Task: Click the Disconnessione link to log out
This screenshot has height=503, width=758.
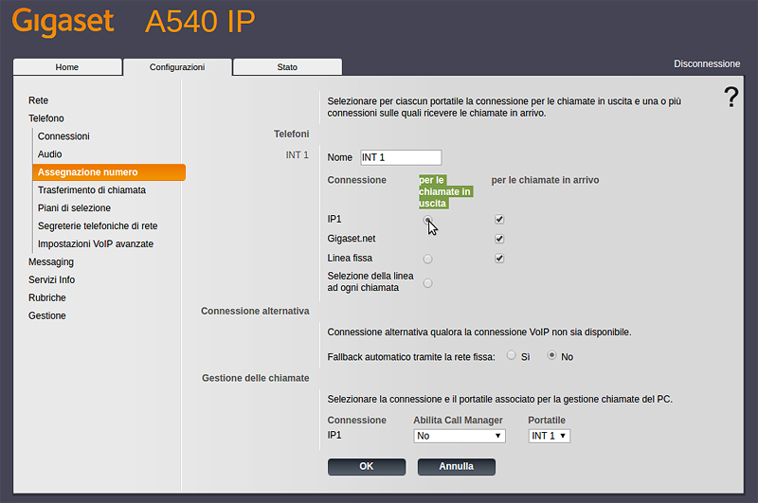Action: click(707, 63)
